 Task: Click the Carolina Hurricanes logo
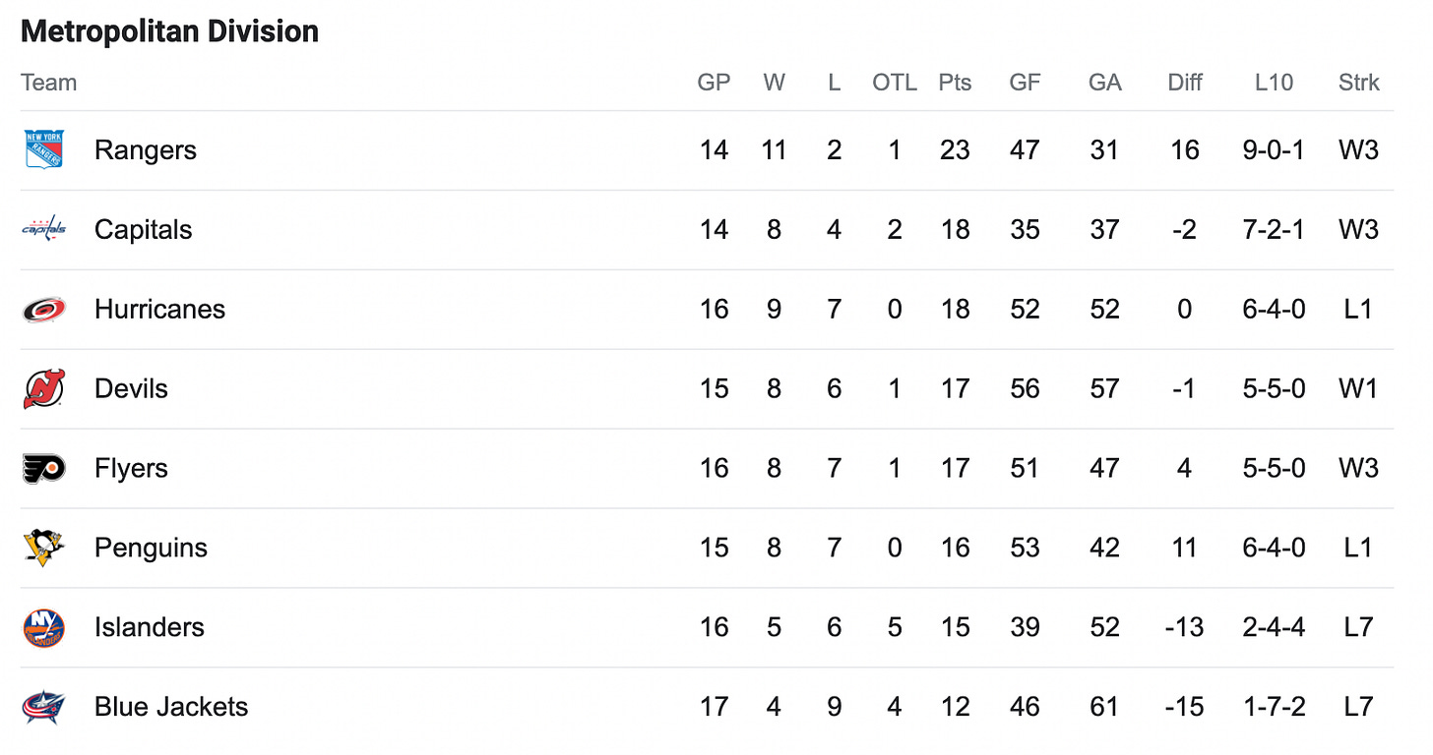(44, 309)
